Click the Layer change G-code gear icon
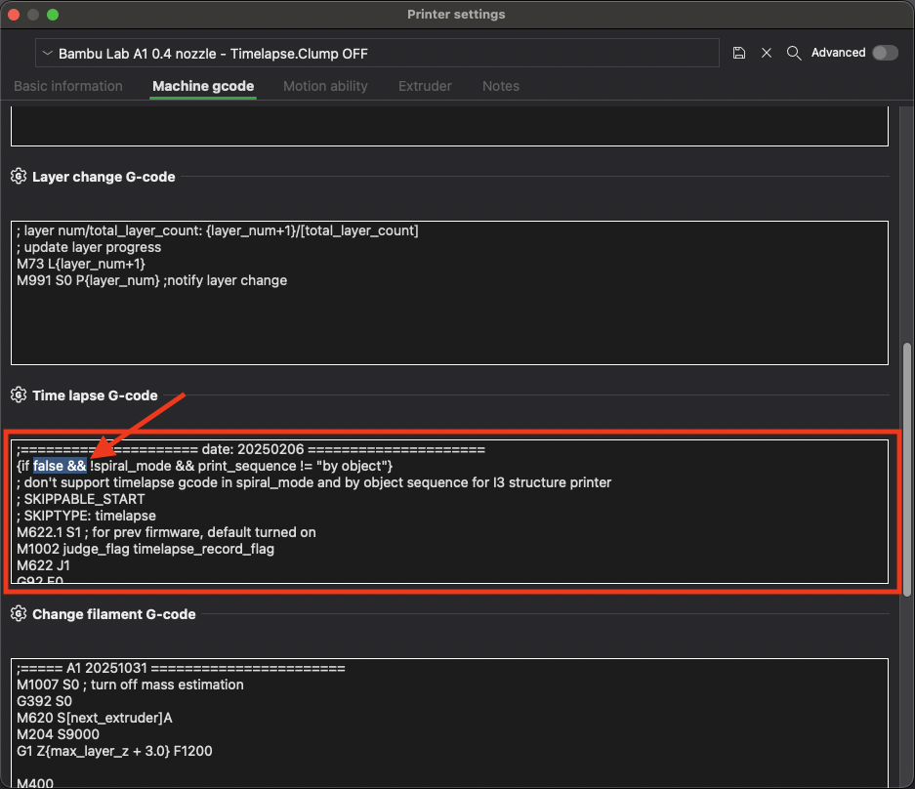This screenshot has width=915, height=789. coord(19,176)
